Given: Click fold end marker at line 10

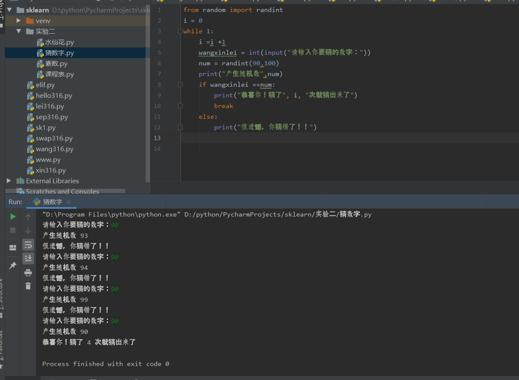Looking at the screenshot, I should click(x=180, y=106).
